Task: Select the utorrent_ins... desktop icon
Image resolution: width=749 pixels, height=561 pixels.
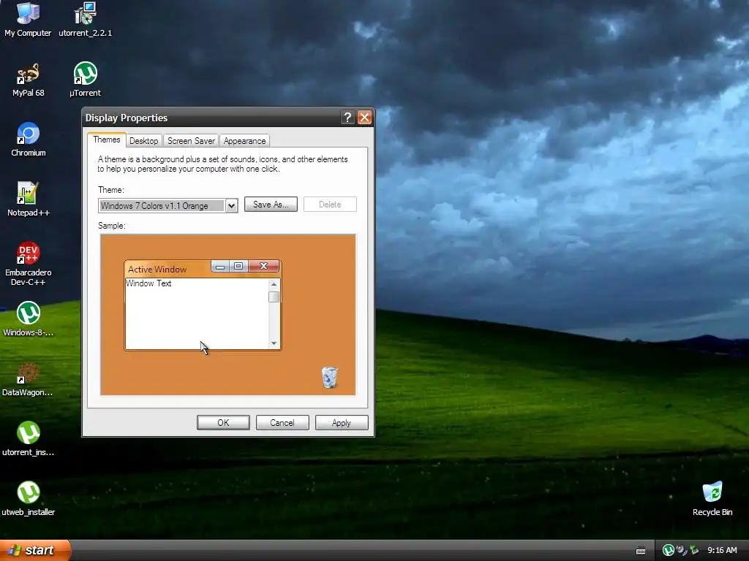Action: (x=28, y=439)
